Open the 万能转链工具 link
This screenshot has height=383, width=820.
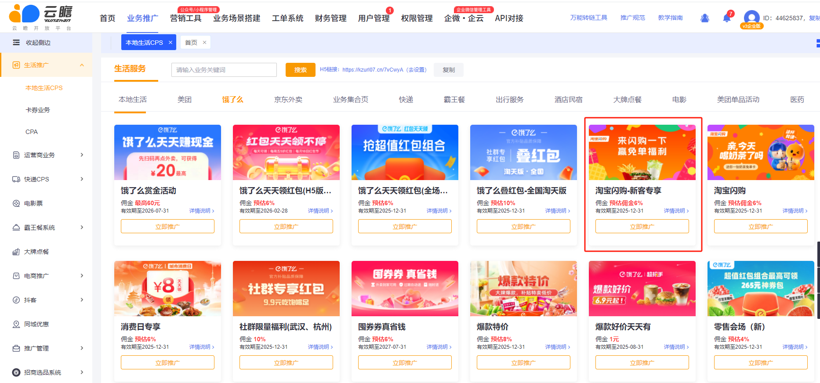(x=589, y=18)
